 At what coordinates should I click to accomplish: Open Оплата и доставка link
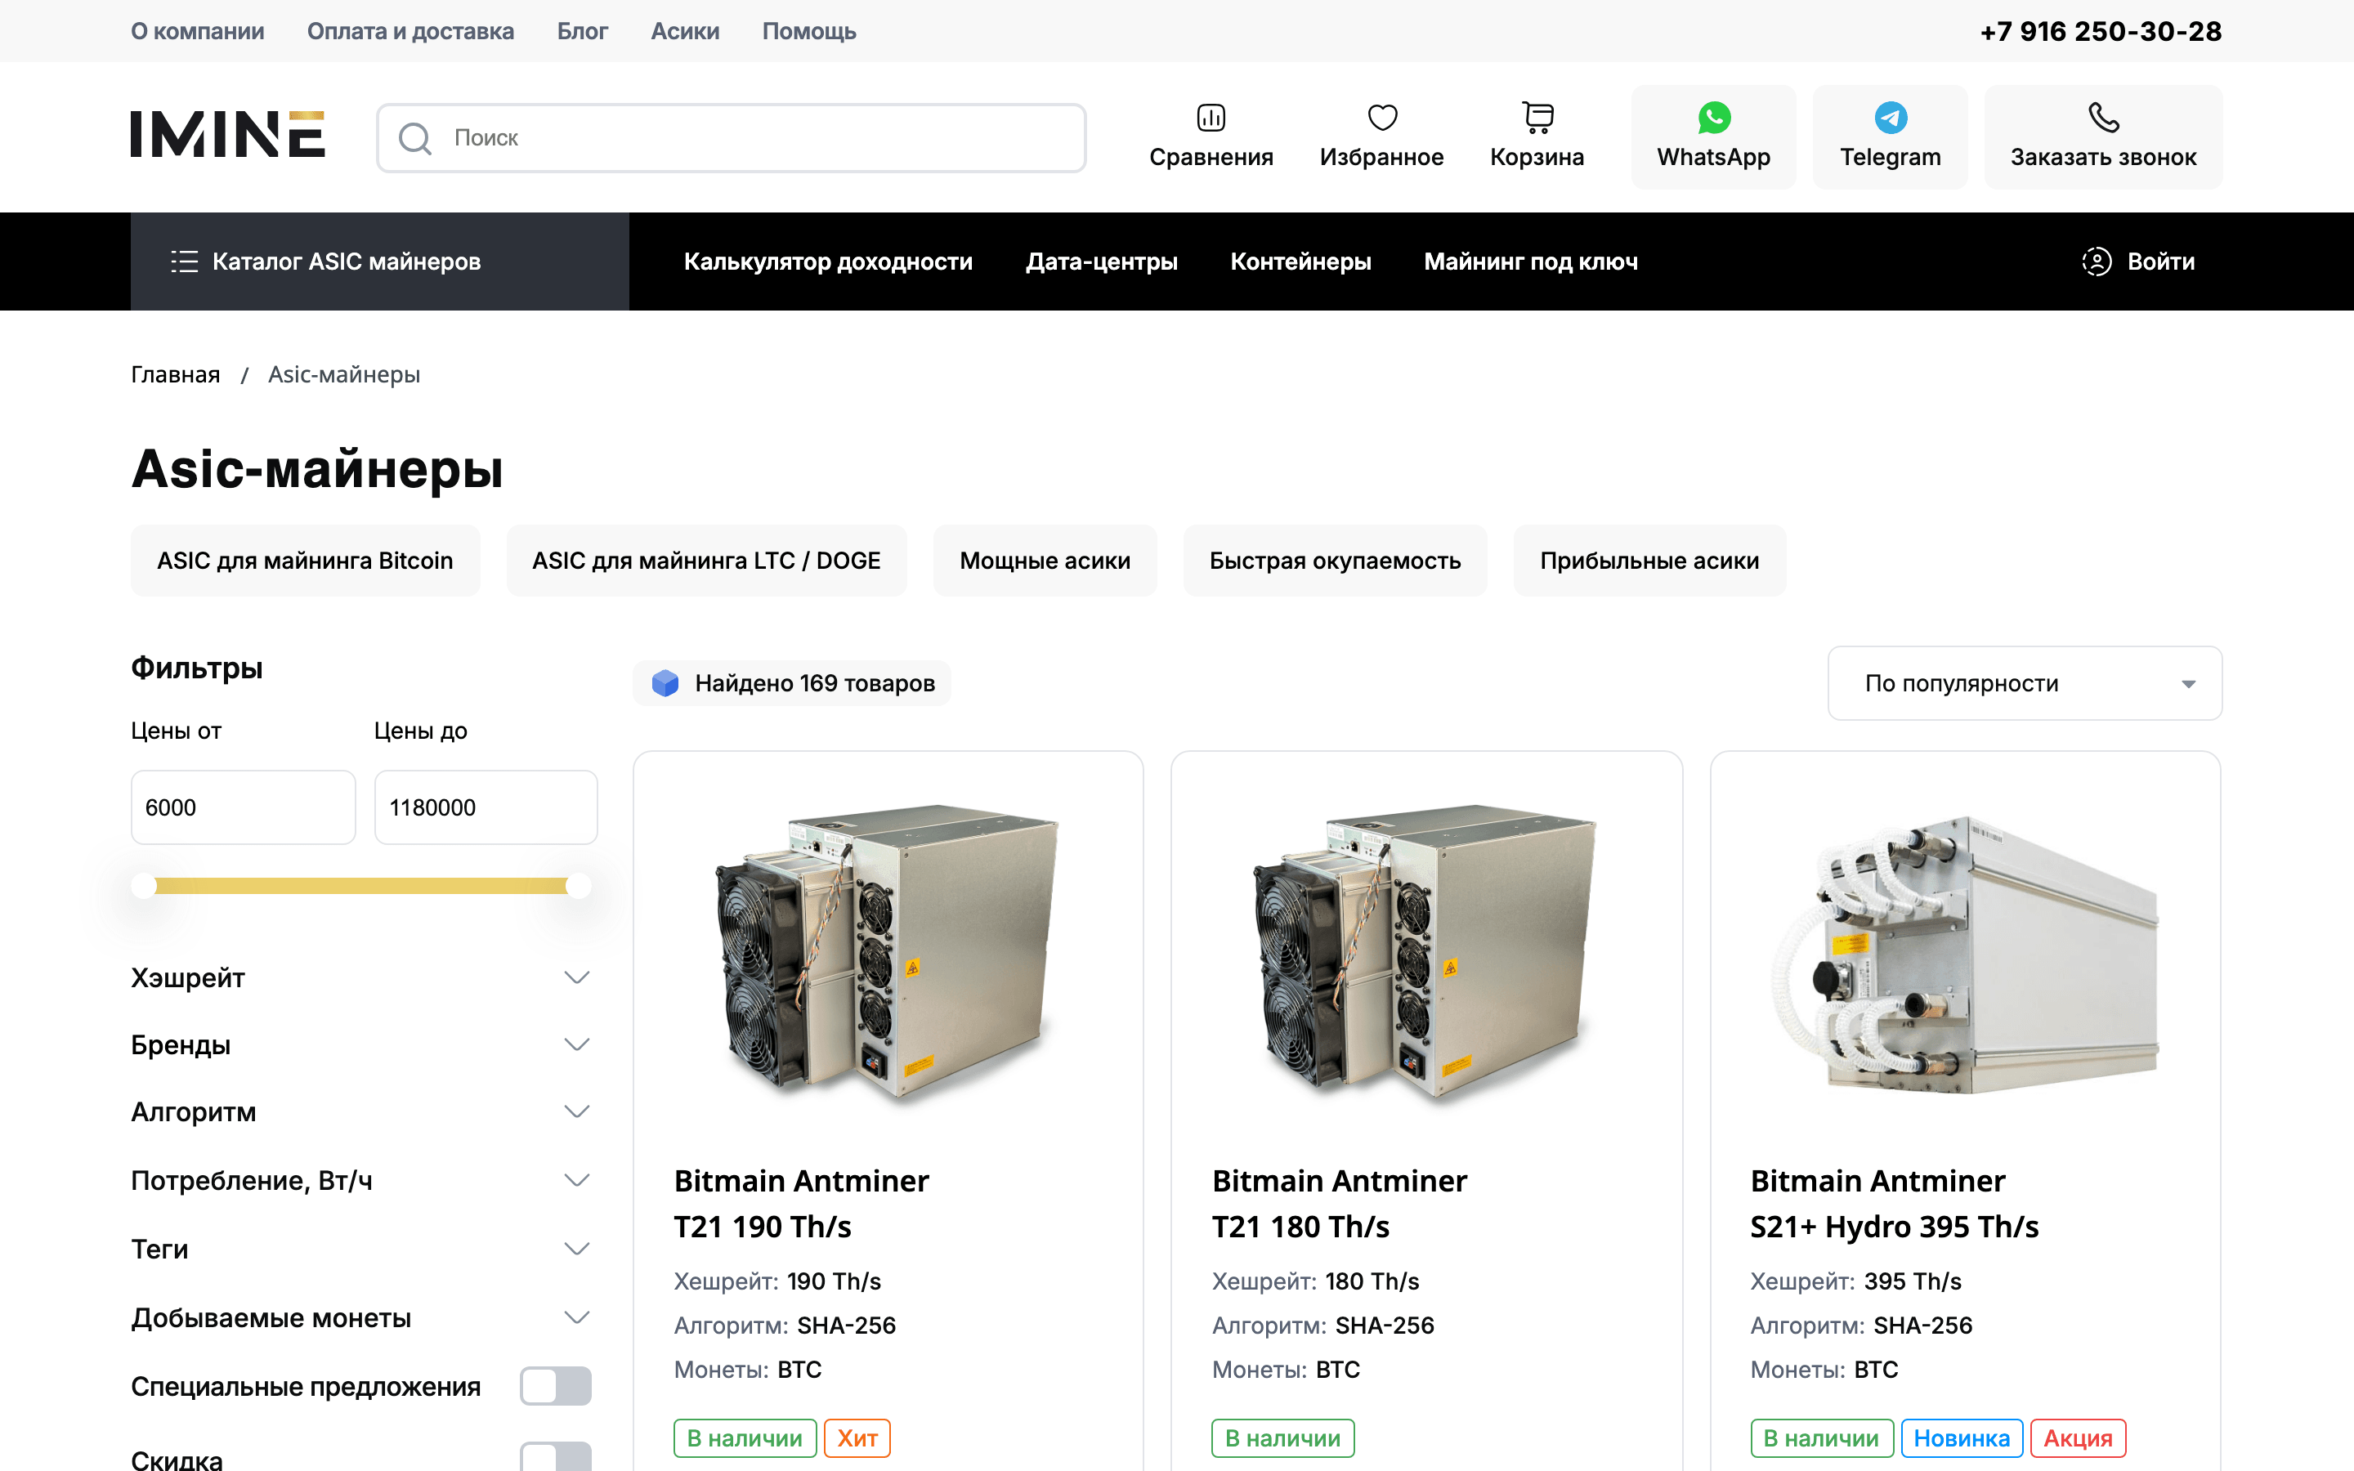point(410,31)
